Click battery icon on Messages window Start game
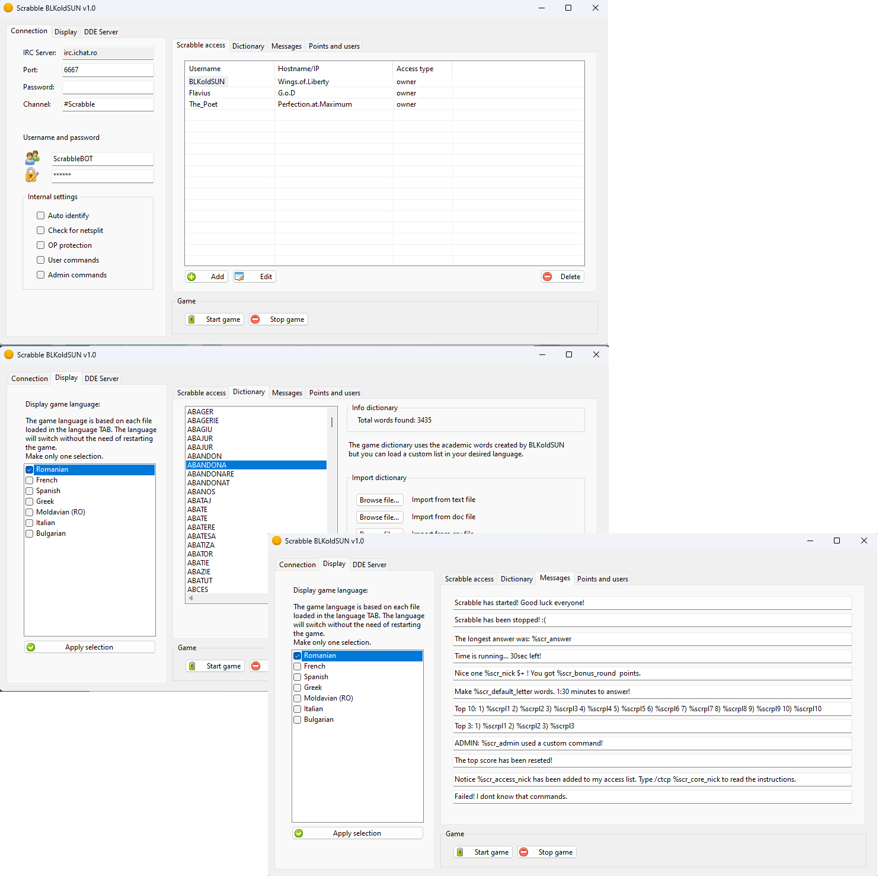This screenshot has width=889, height=889. pyautogui.click(x=460, y=852)
